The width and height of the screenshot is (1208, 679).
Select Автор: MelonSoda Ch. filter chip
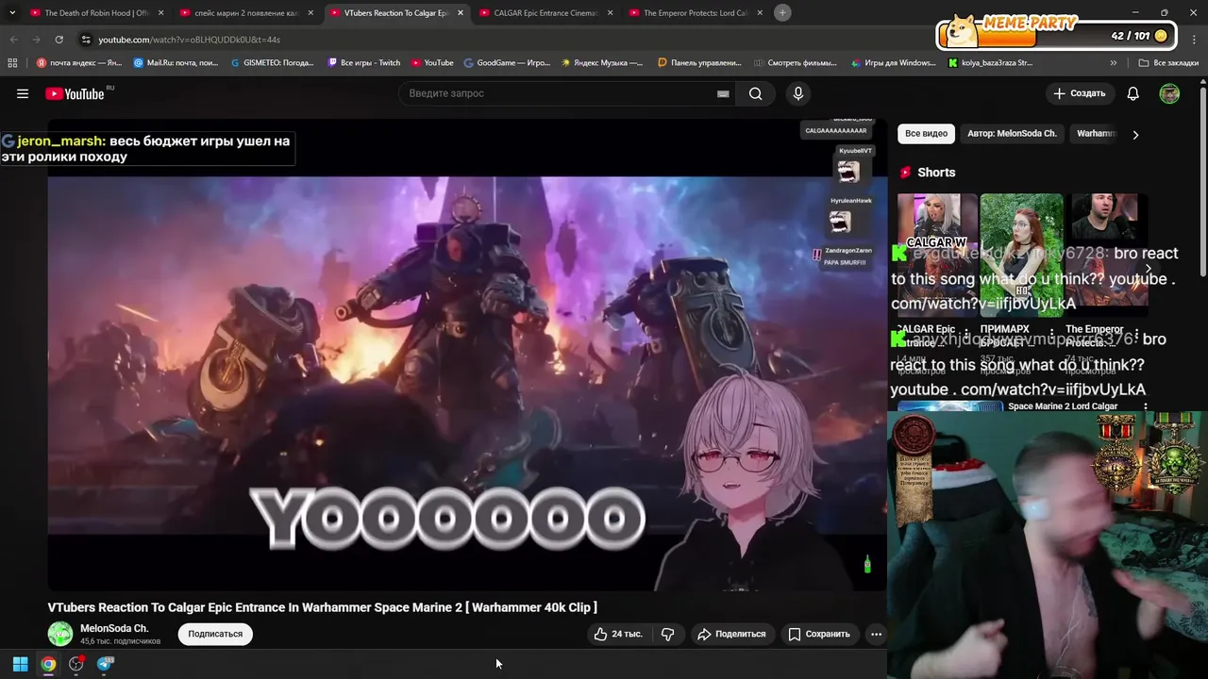pyautogui.click(x=1012, y=134)
